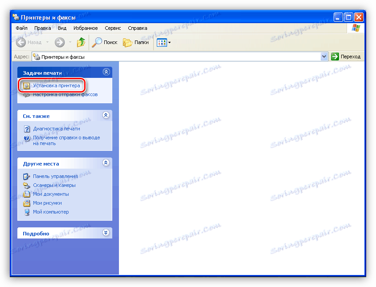Screen dimensions: 376x287
Task: Click the Forward arrow icon
Action: pos(59,42)
